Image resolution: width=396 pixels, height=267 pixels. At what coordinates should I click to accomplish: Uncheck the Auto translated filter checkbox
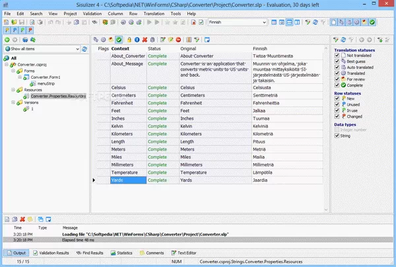338,68
